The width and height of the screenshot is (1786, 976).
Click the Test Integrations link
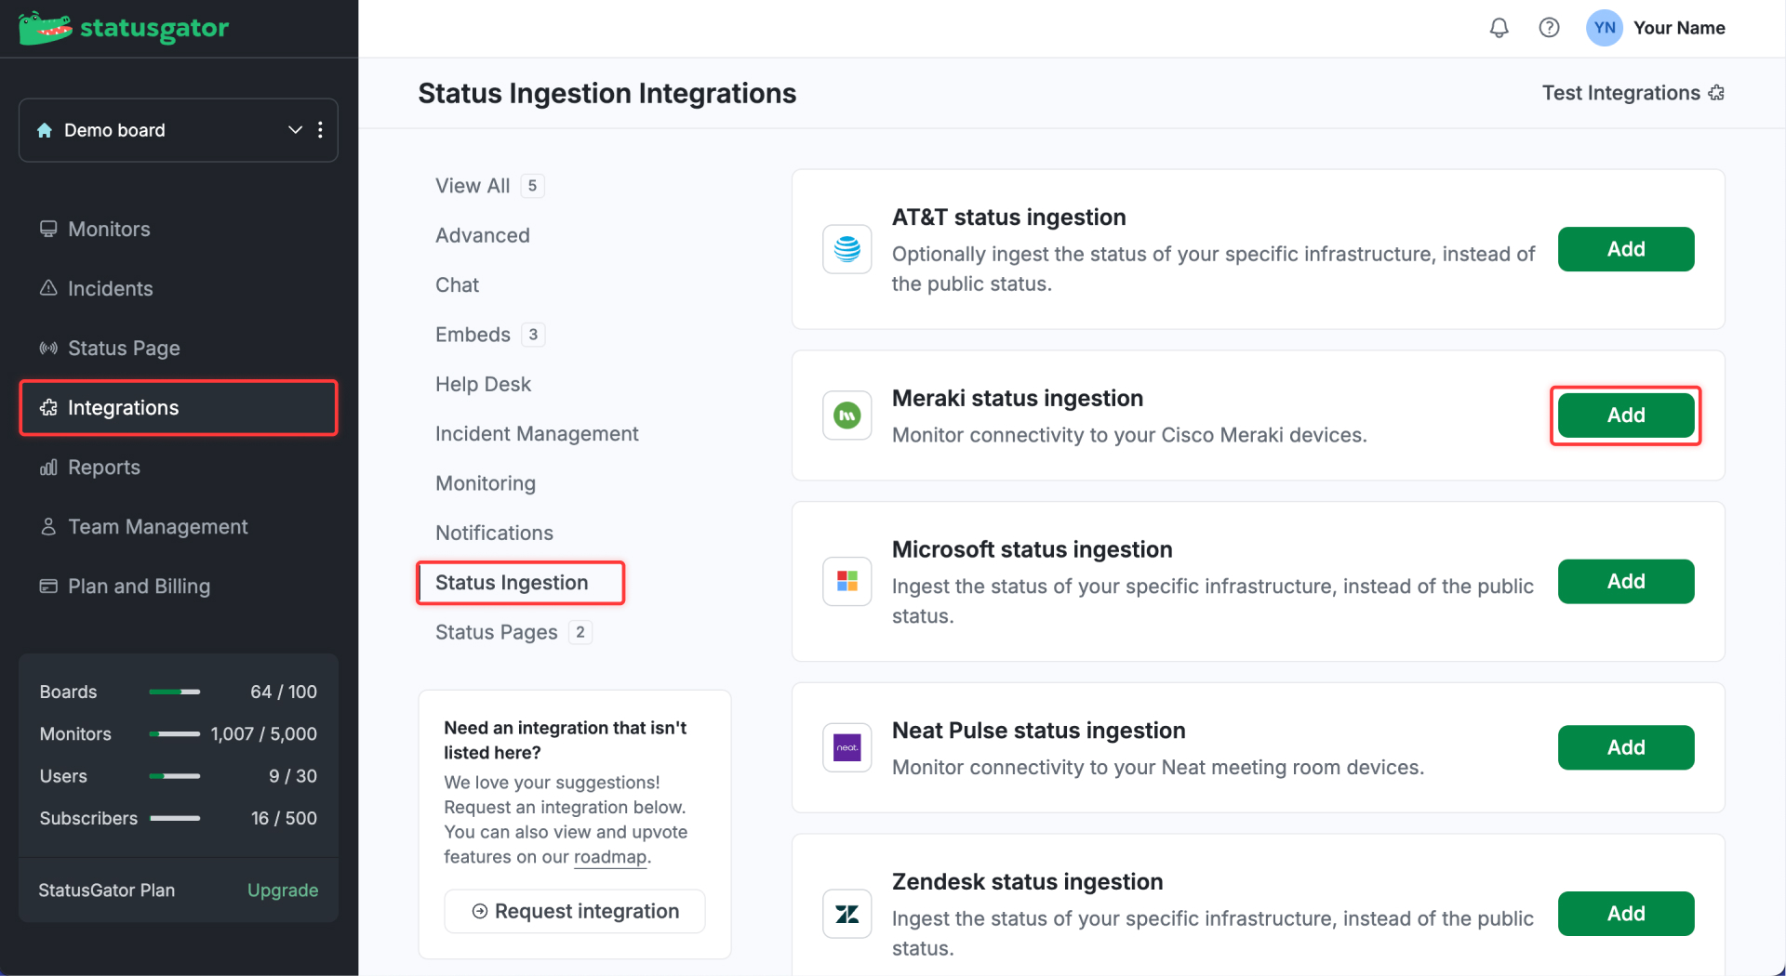click(x=1633, y=93)
